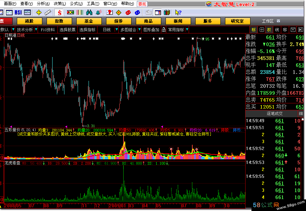Click the 常用指标 label button
The width and height of the screenshot is (306, 211).
coord(176,30)
